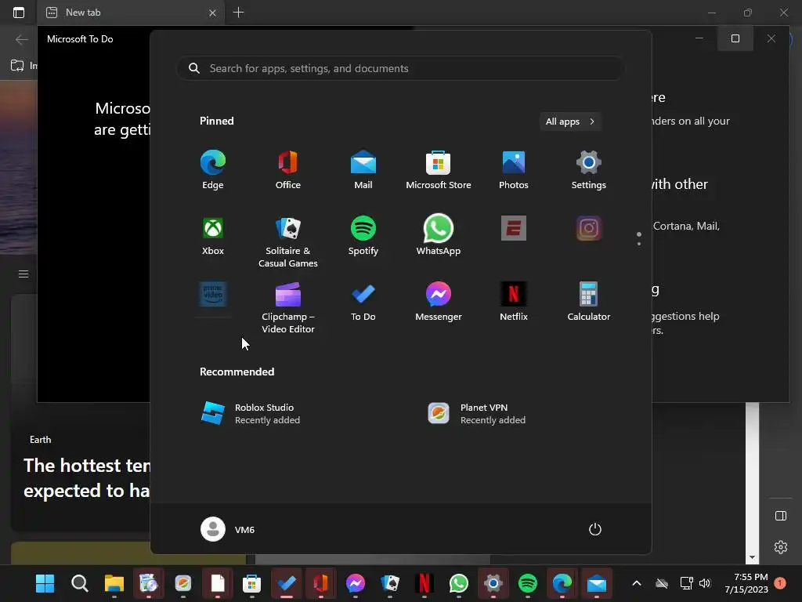Screen dimensions: 802x602
Task: Click the Instagram pinned icon
Action: pos(589,228)
